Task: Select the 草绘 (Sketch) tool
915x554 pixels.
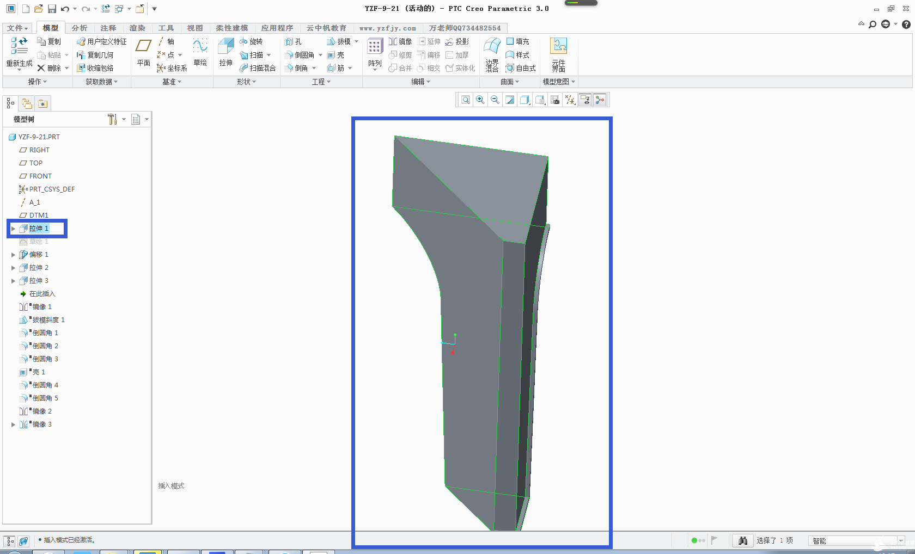Action: click(x=200, y=52)
